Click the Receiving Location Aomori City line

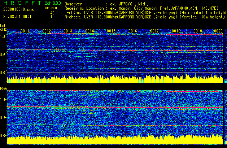[141, 8]
